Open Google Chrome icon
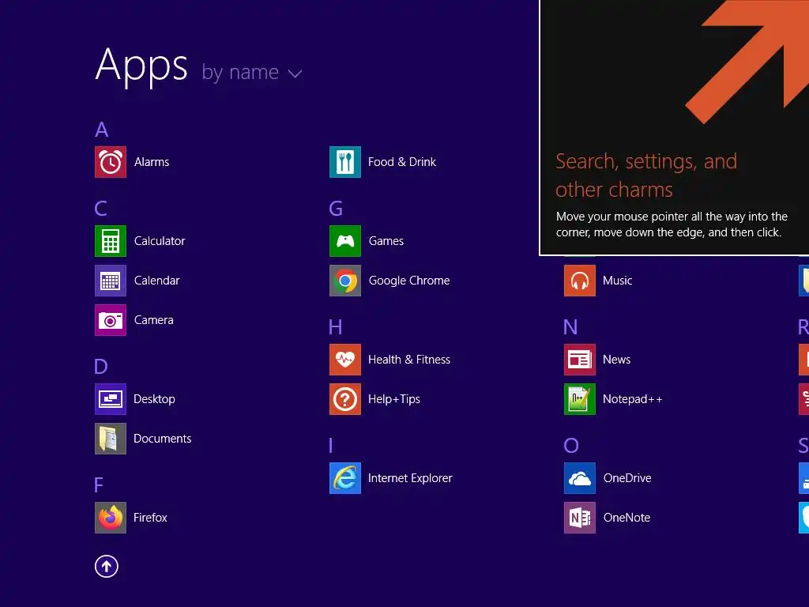The height and width of the screenshot is (607, 809). [345, 281]
